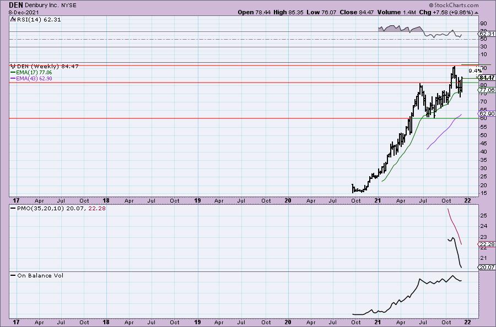
Task: Click the On Balance Vol label
Action: pos(40,275)
